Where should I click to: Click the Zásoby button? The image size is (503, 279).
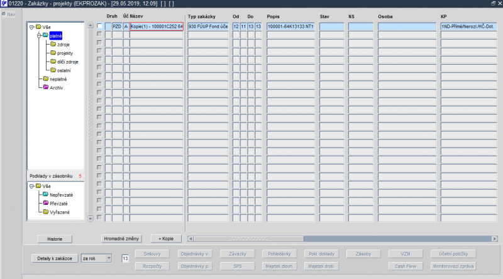pos(363,254)
